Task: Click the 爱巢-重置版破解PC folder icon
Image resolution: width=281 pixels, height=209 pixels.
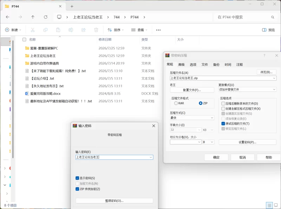Action: [27, 48]
